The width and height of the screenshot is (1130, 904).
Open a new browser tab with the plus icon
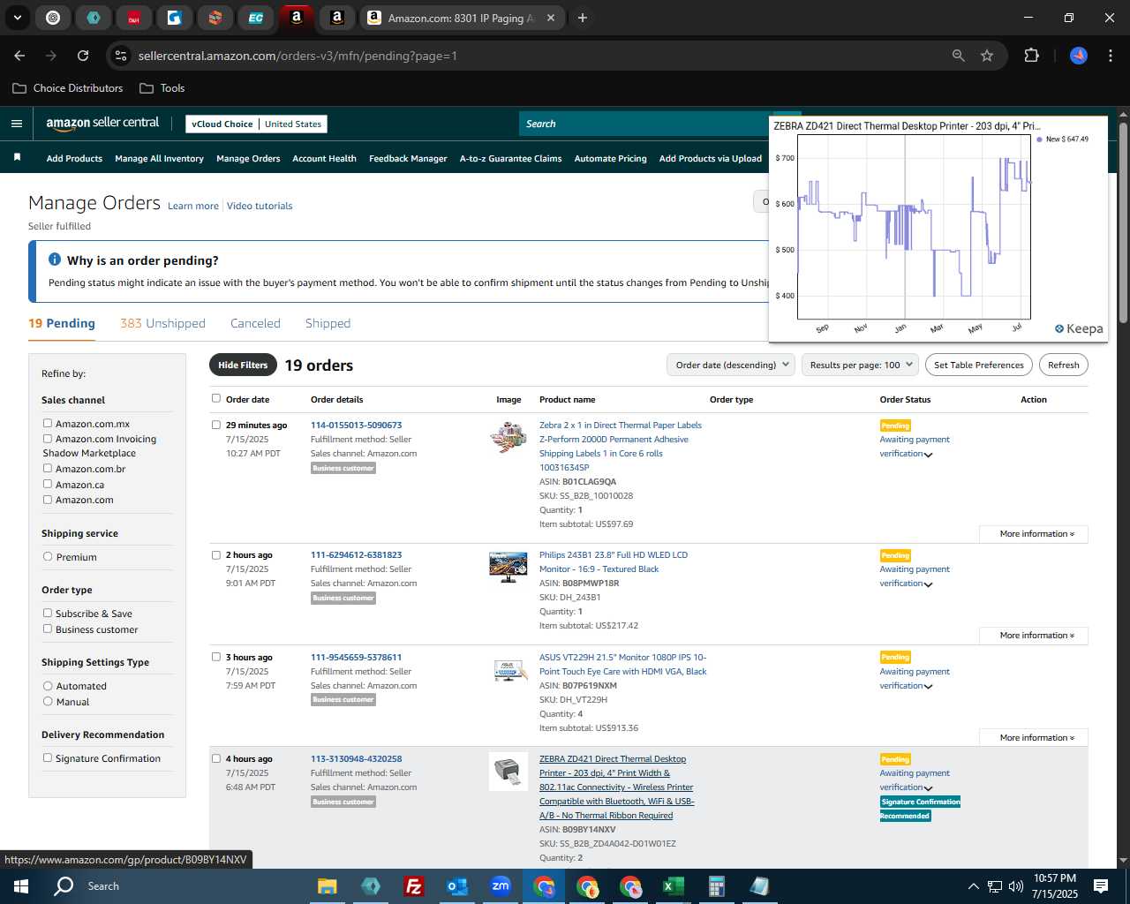[x=582, y=18]
